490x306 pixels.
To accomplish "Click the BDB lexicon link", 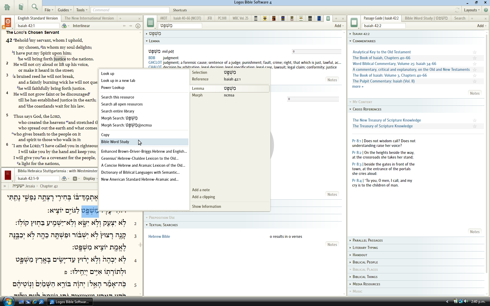I will coord(152,58).
